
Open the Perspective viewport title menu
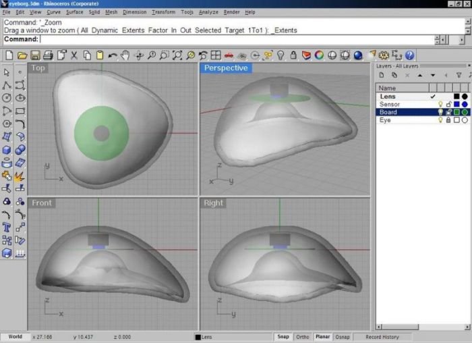point(226,68)
